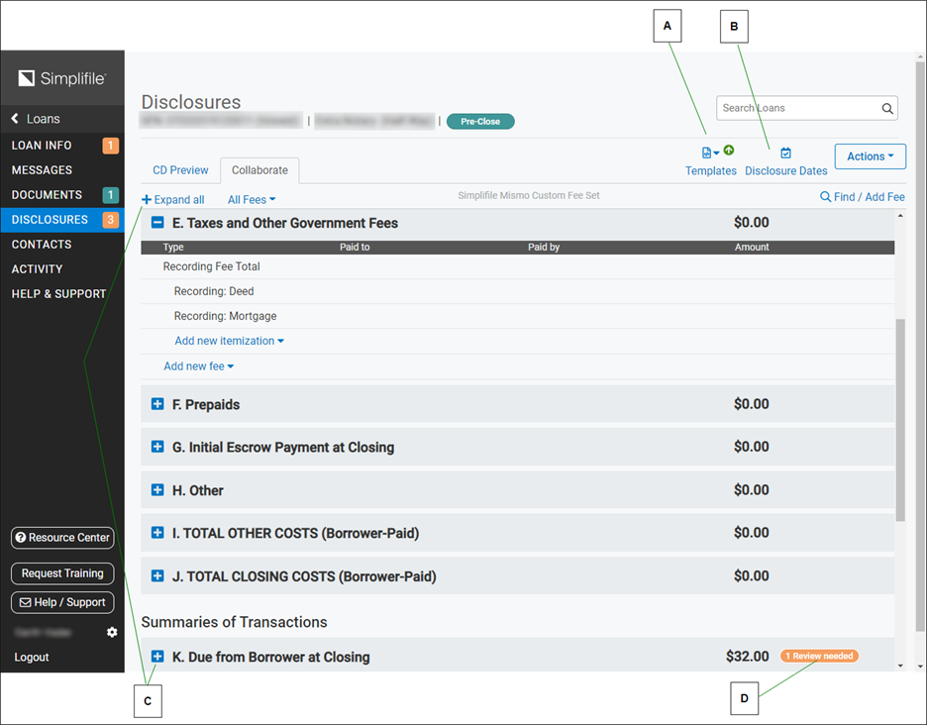Click the Find / Add Fee magnifier icon
The height and width of the screenshot is (725, 927).
825,196
